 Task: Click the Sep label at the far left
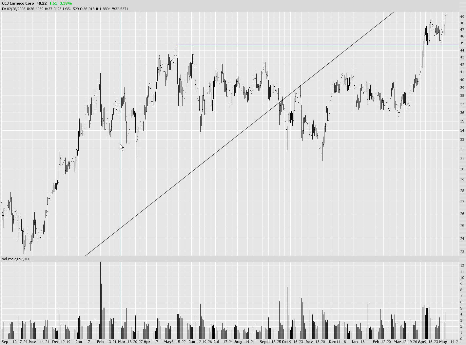5,342
